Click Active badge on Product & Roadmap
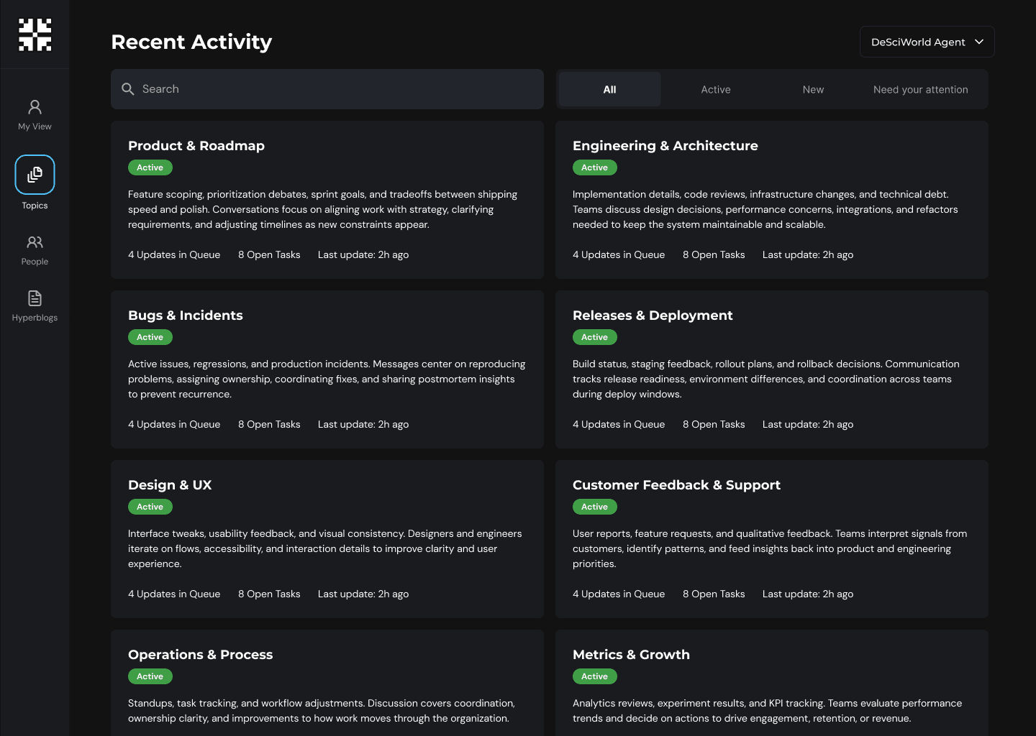This screenshot has width=1036, height=736. 150,167
